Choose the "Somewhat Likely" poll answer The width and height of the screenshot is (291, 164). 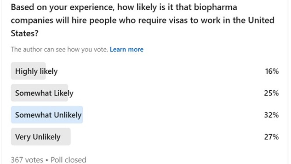(44, 93)
